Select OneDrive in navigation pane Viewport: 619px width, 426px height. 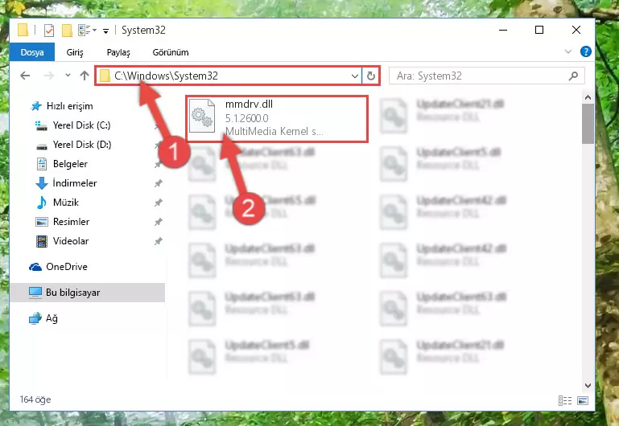tap(58, 267)
